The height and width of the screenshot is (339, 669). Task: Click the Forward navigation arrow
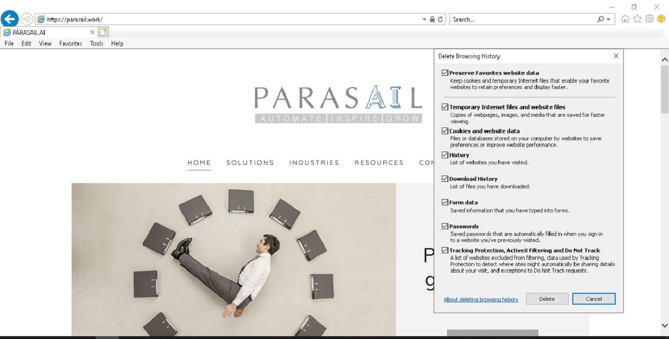click(x=27, y=19)
